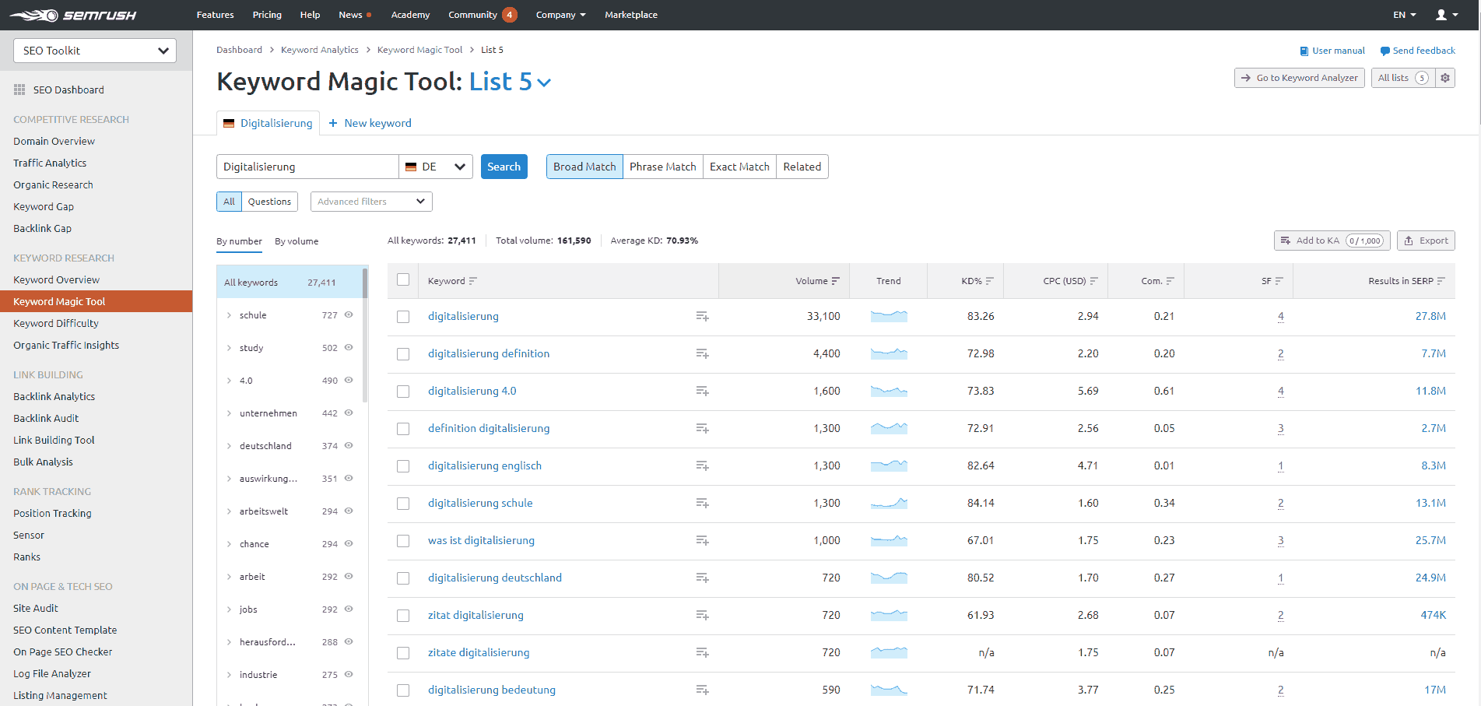Check the 'digitalisierung 4.0' row checkbox
This screenshot has width=1481, height=706.
[x=403, y=392]
